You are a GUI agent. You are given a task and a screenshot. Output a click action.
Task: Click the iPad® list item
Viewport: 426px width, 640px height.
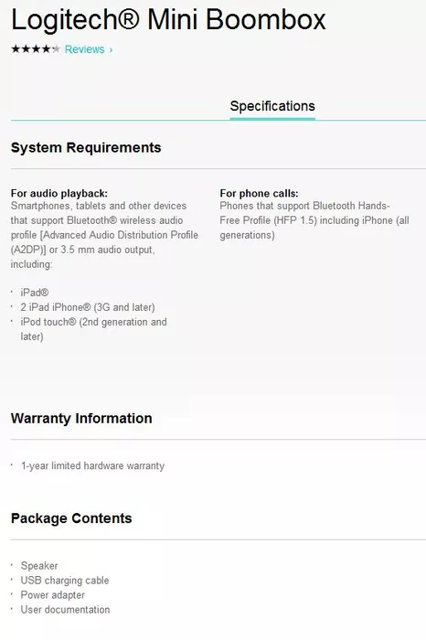[x=35, y=293]
